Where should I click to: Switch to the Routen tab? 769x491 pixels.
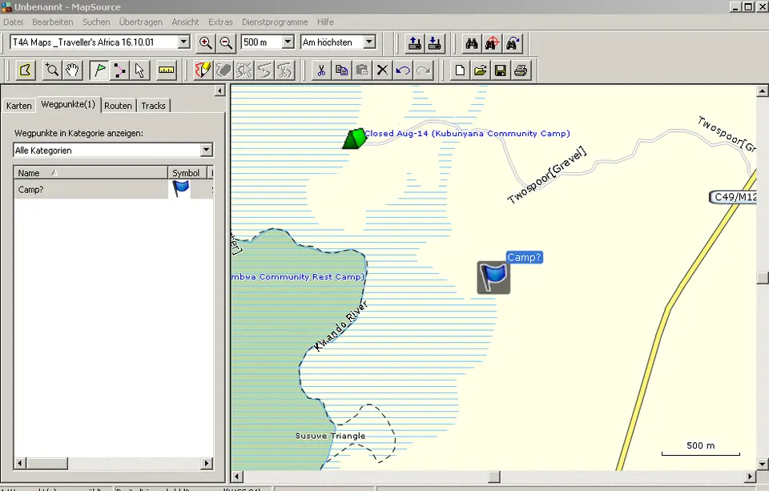click(x=118, y=106)
